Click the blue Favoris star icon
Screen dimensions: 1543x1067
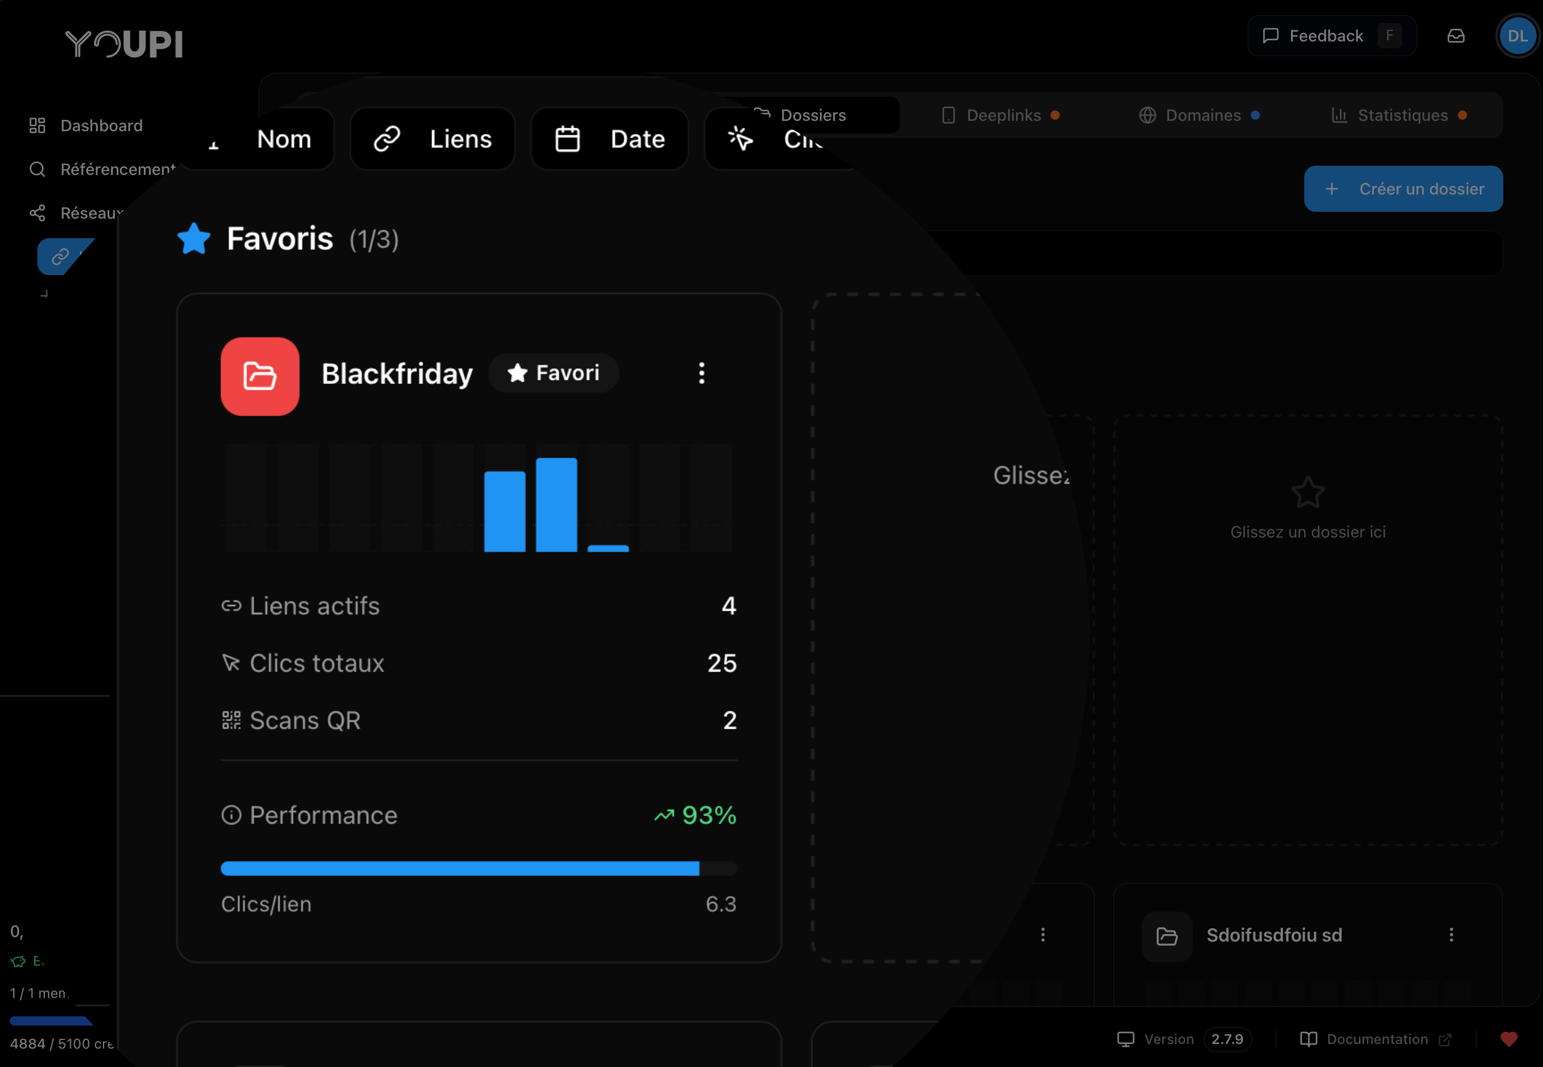pyautogui.click(x=194, y=239)
